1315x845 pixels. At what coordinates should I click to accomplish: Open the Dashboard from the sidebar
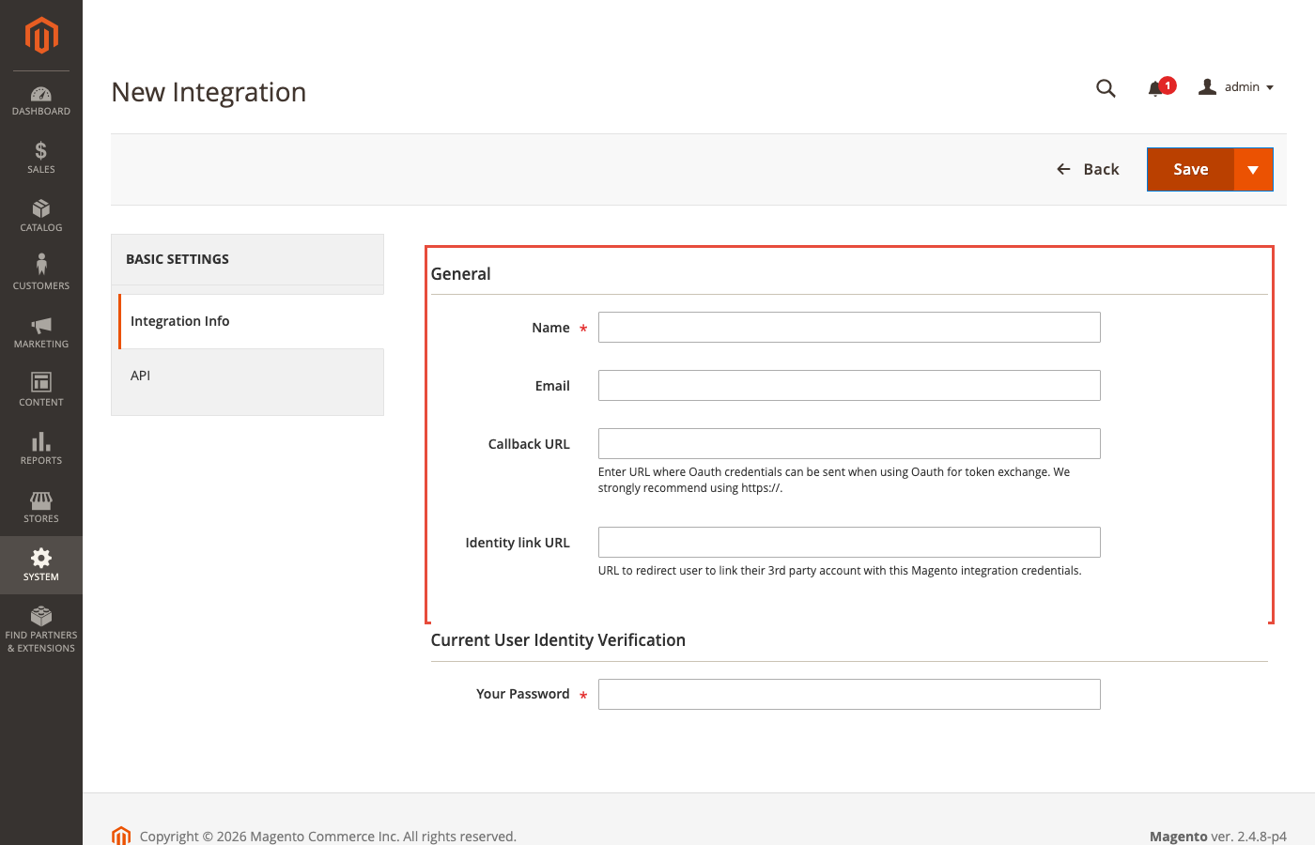[40, 100]
